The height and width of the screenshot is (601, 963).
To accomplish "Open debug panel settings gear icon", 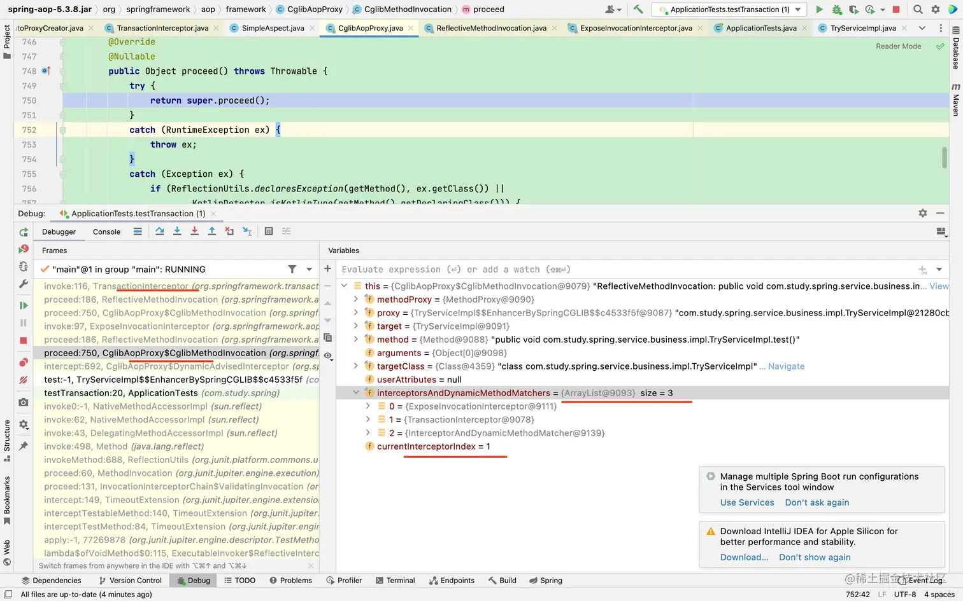I will (923, 213).
